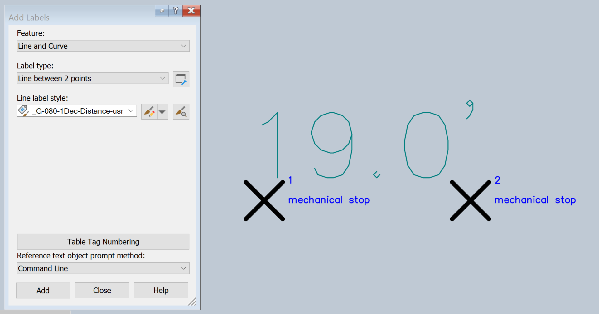Image resolution: width=599 pixels, height=314 pixels.
Task: Edit the current line label style with brush-pencil icon
Action: 149,111
